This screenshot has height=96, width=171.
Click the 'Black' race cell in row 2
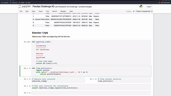tap(97, 19)
